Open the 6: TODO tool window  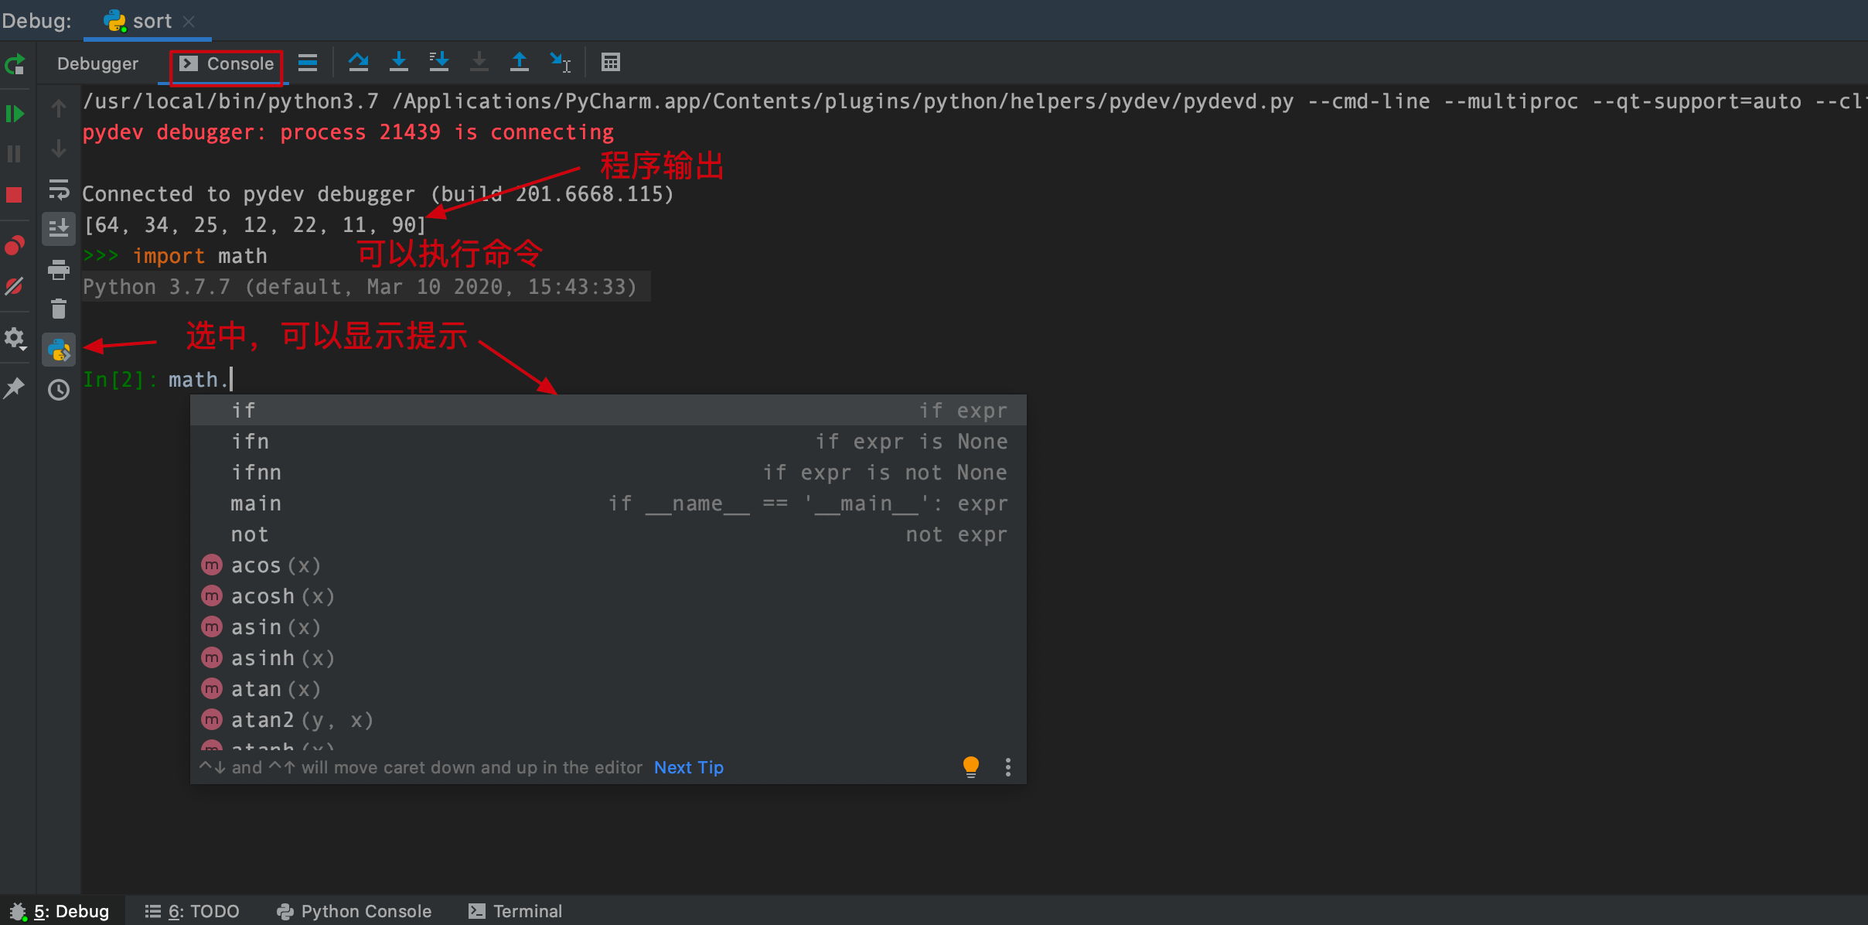pos(193,911)
